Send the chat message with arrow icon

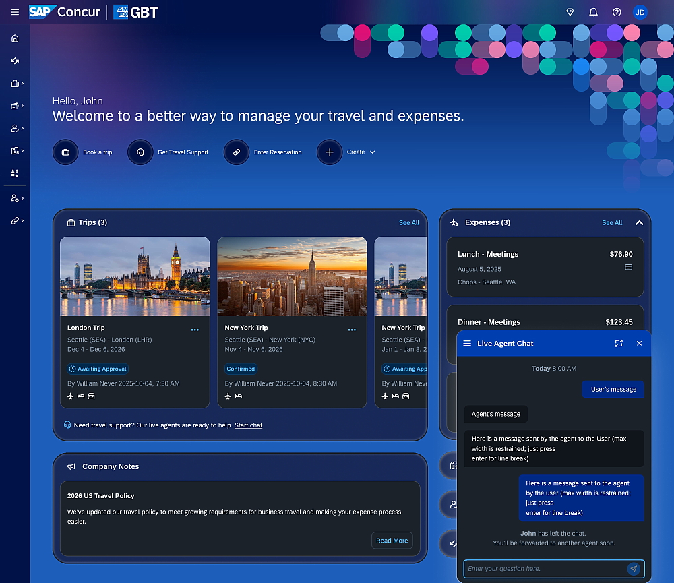point(634,569)
